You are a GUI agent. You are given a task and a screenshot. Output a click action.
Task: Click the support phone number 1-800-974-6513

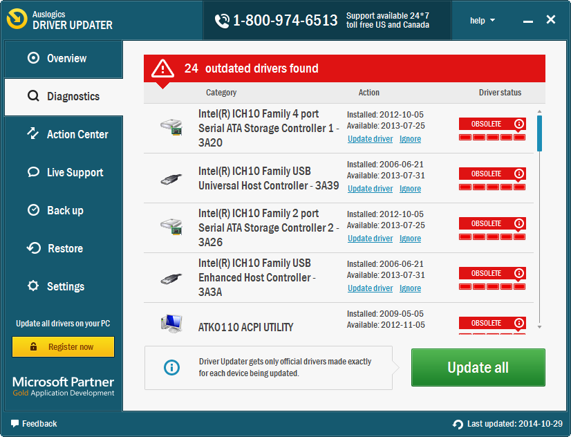click(285, 20)
